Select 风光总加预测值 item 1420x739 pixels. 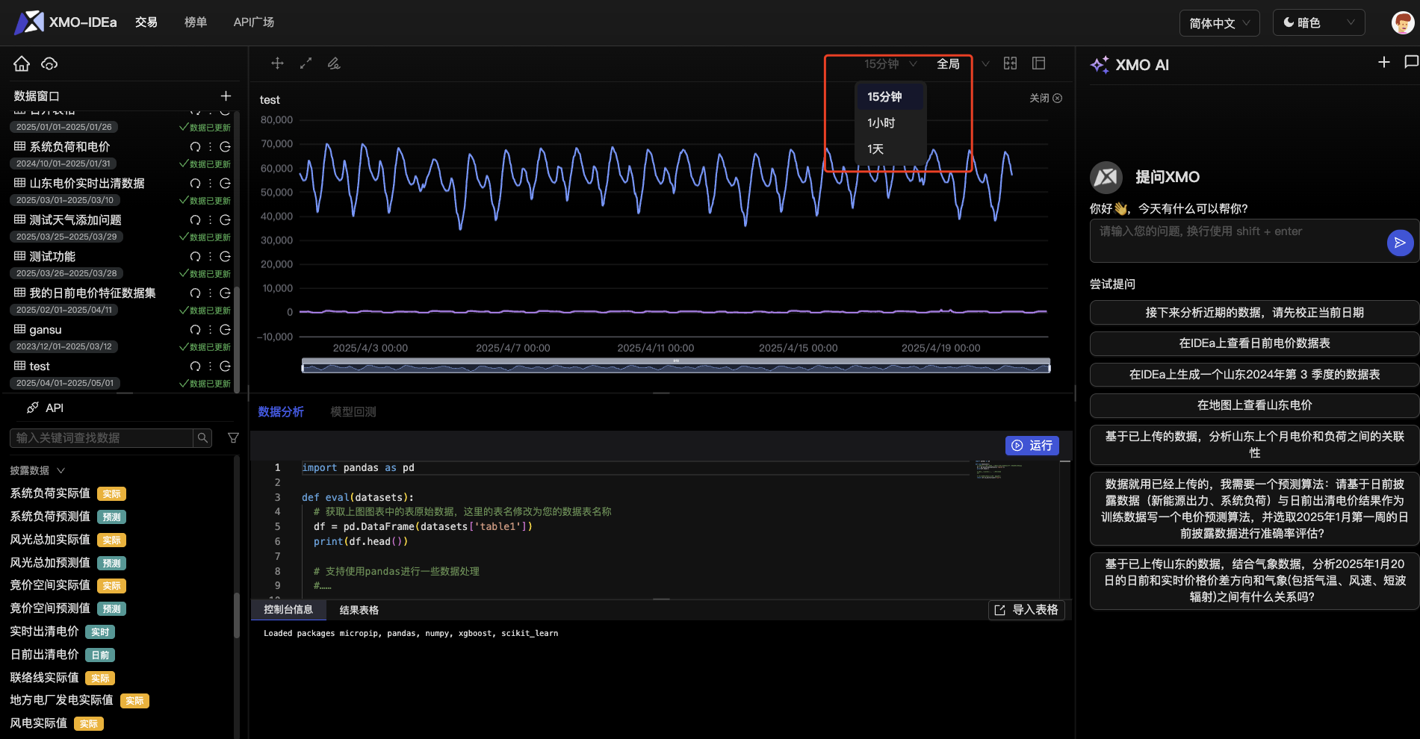(50, 563)
